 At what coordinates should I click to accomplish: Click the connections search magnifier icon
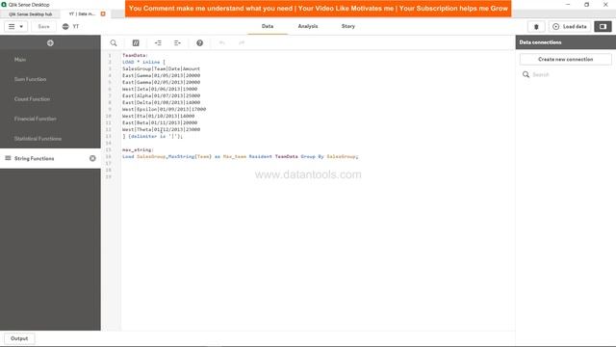pyautogui.click(x=526, y=74)
